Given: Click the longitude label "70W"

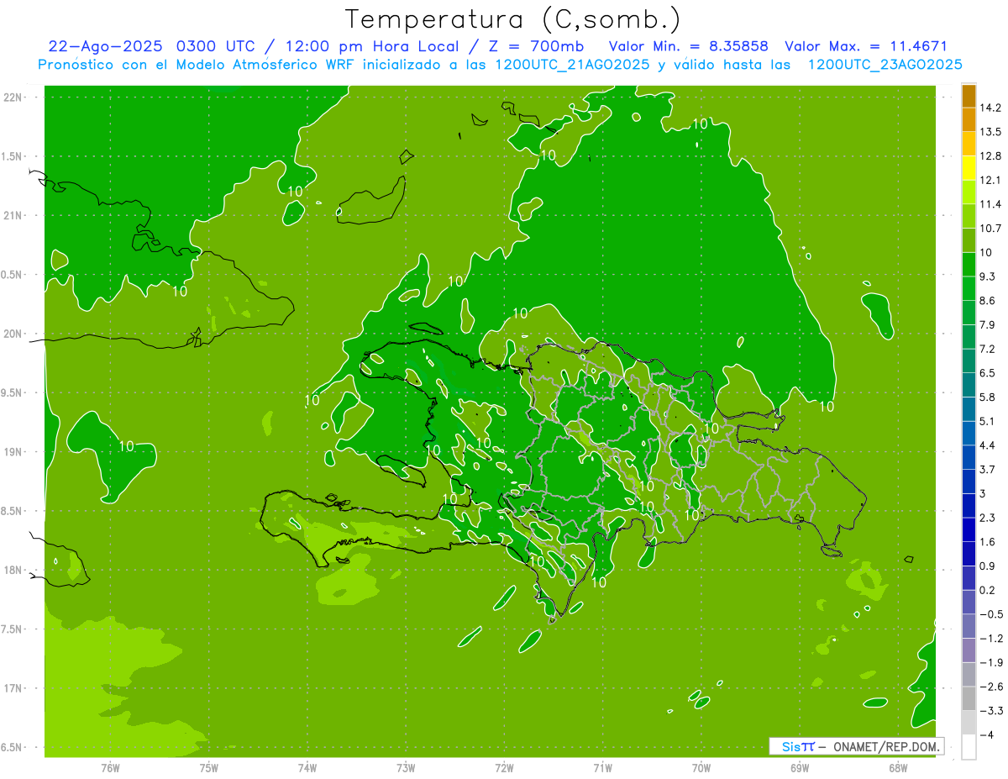Looking at the screenshot, I should (x=701, y=767).
